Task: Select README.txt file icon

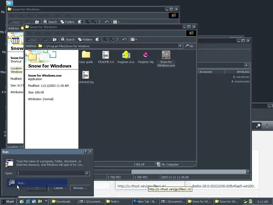Action: coord(106,57)
